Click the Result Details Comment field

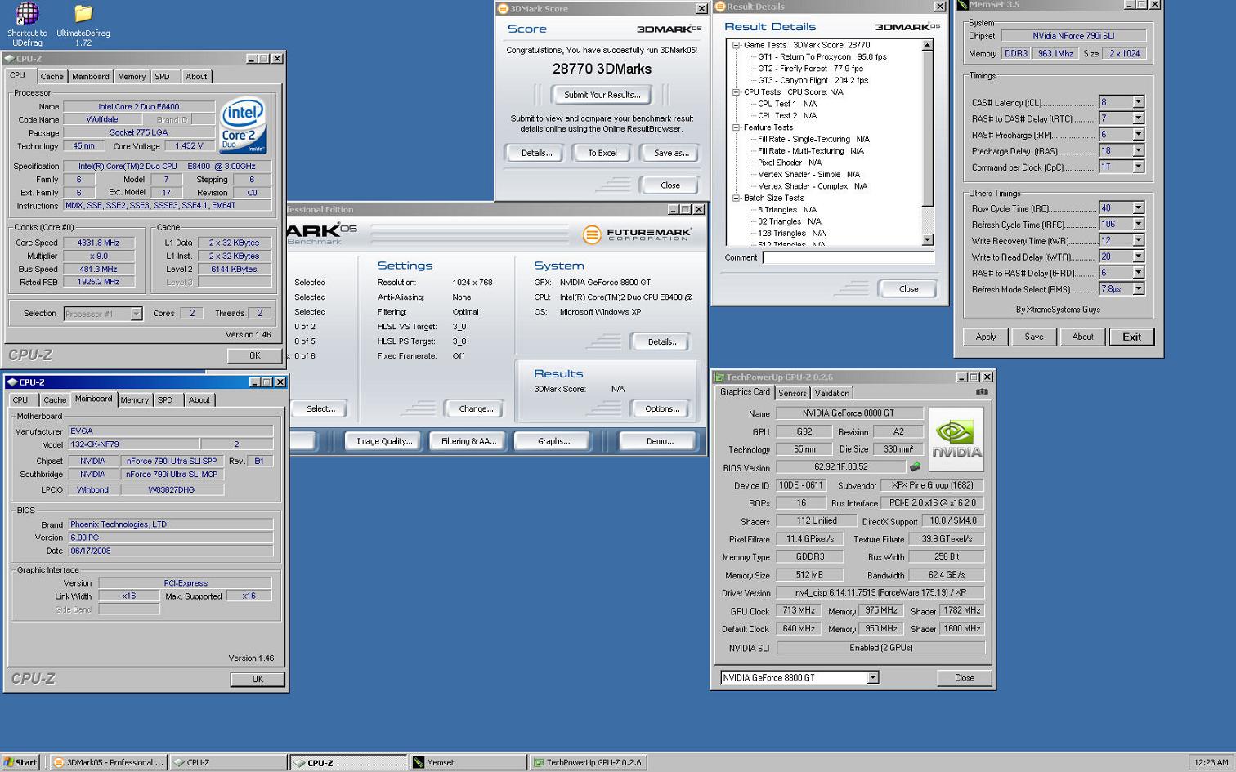(848, 257)
